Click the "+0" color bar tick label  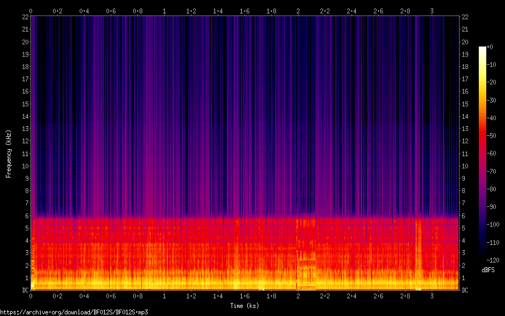(x=489, y=47)
